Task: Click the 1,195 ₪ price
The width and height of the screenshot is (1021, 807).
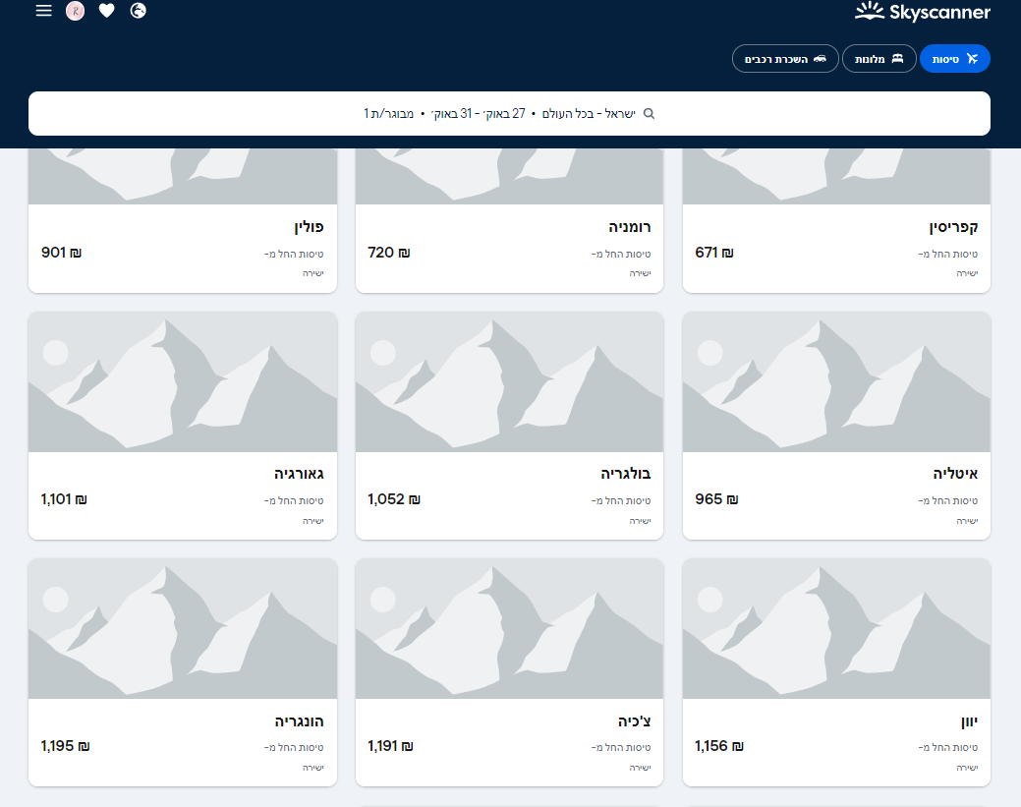Action: (65, 746)
